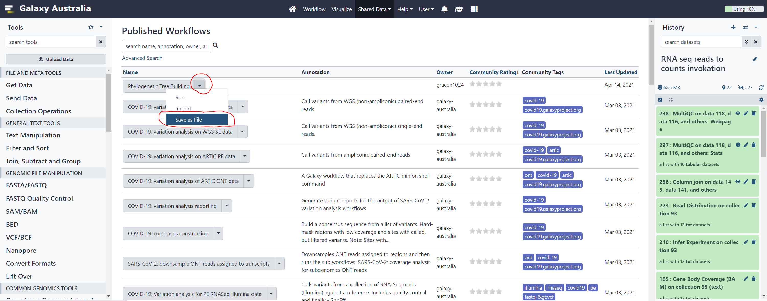Open dropdown for COVID-19 consensus construction
Image resolution: width=767 pixels, height=301 pixels.
click(218, 233)
